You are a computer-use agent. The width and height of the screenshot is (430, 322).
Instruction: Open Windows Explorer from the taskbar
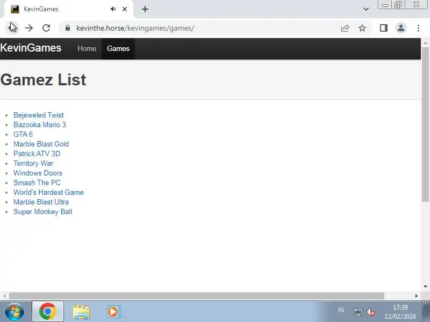(x=81, y=312)
